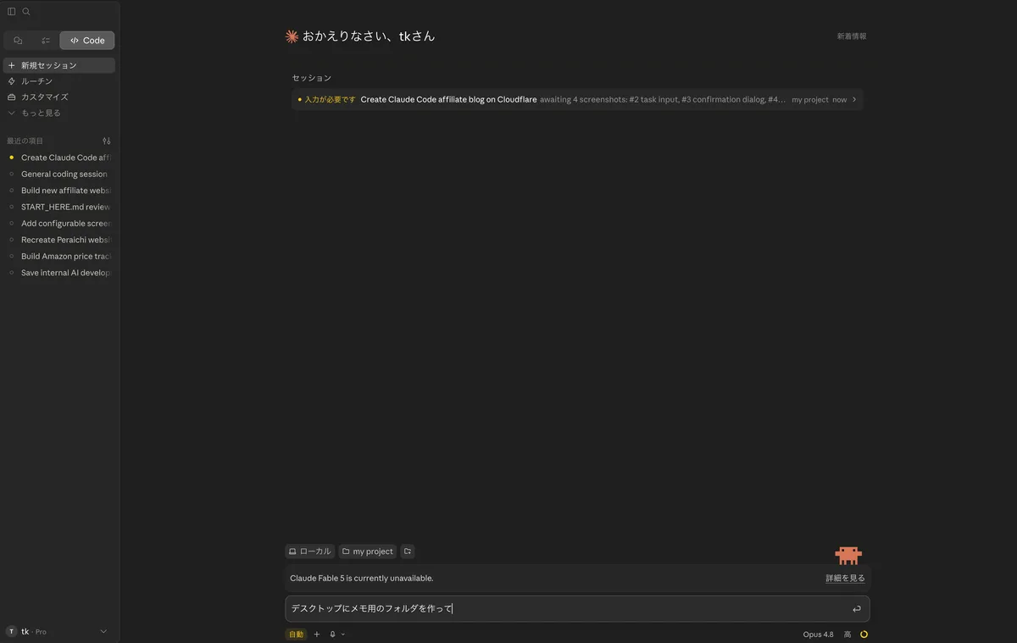Open ルーチン in the sidebar
This screenshot has width=1017, height=643.
pyautogui.click(x=58, y=81)
